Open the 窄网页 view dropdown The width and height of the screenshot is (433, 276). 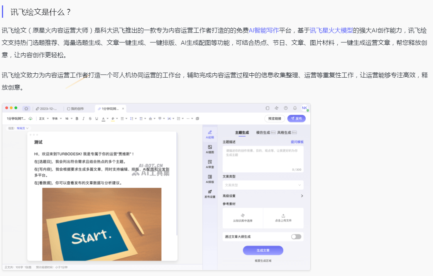[23, 128]
